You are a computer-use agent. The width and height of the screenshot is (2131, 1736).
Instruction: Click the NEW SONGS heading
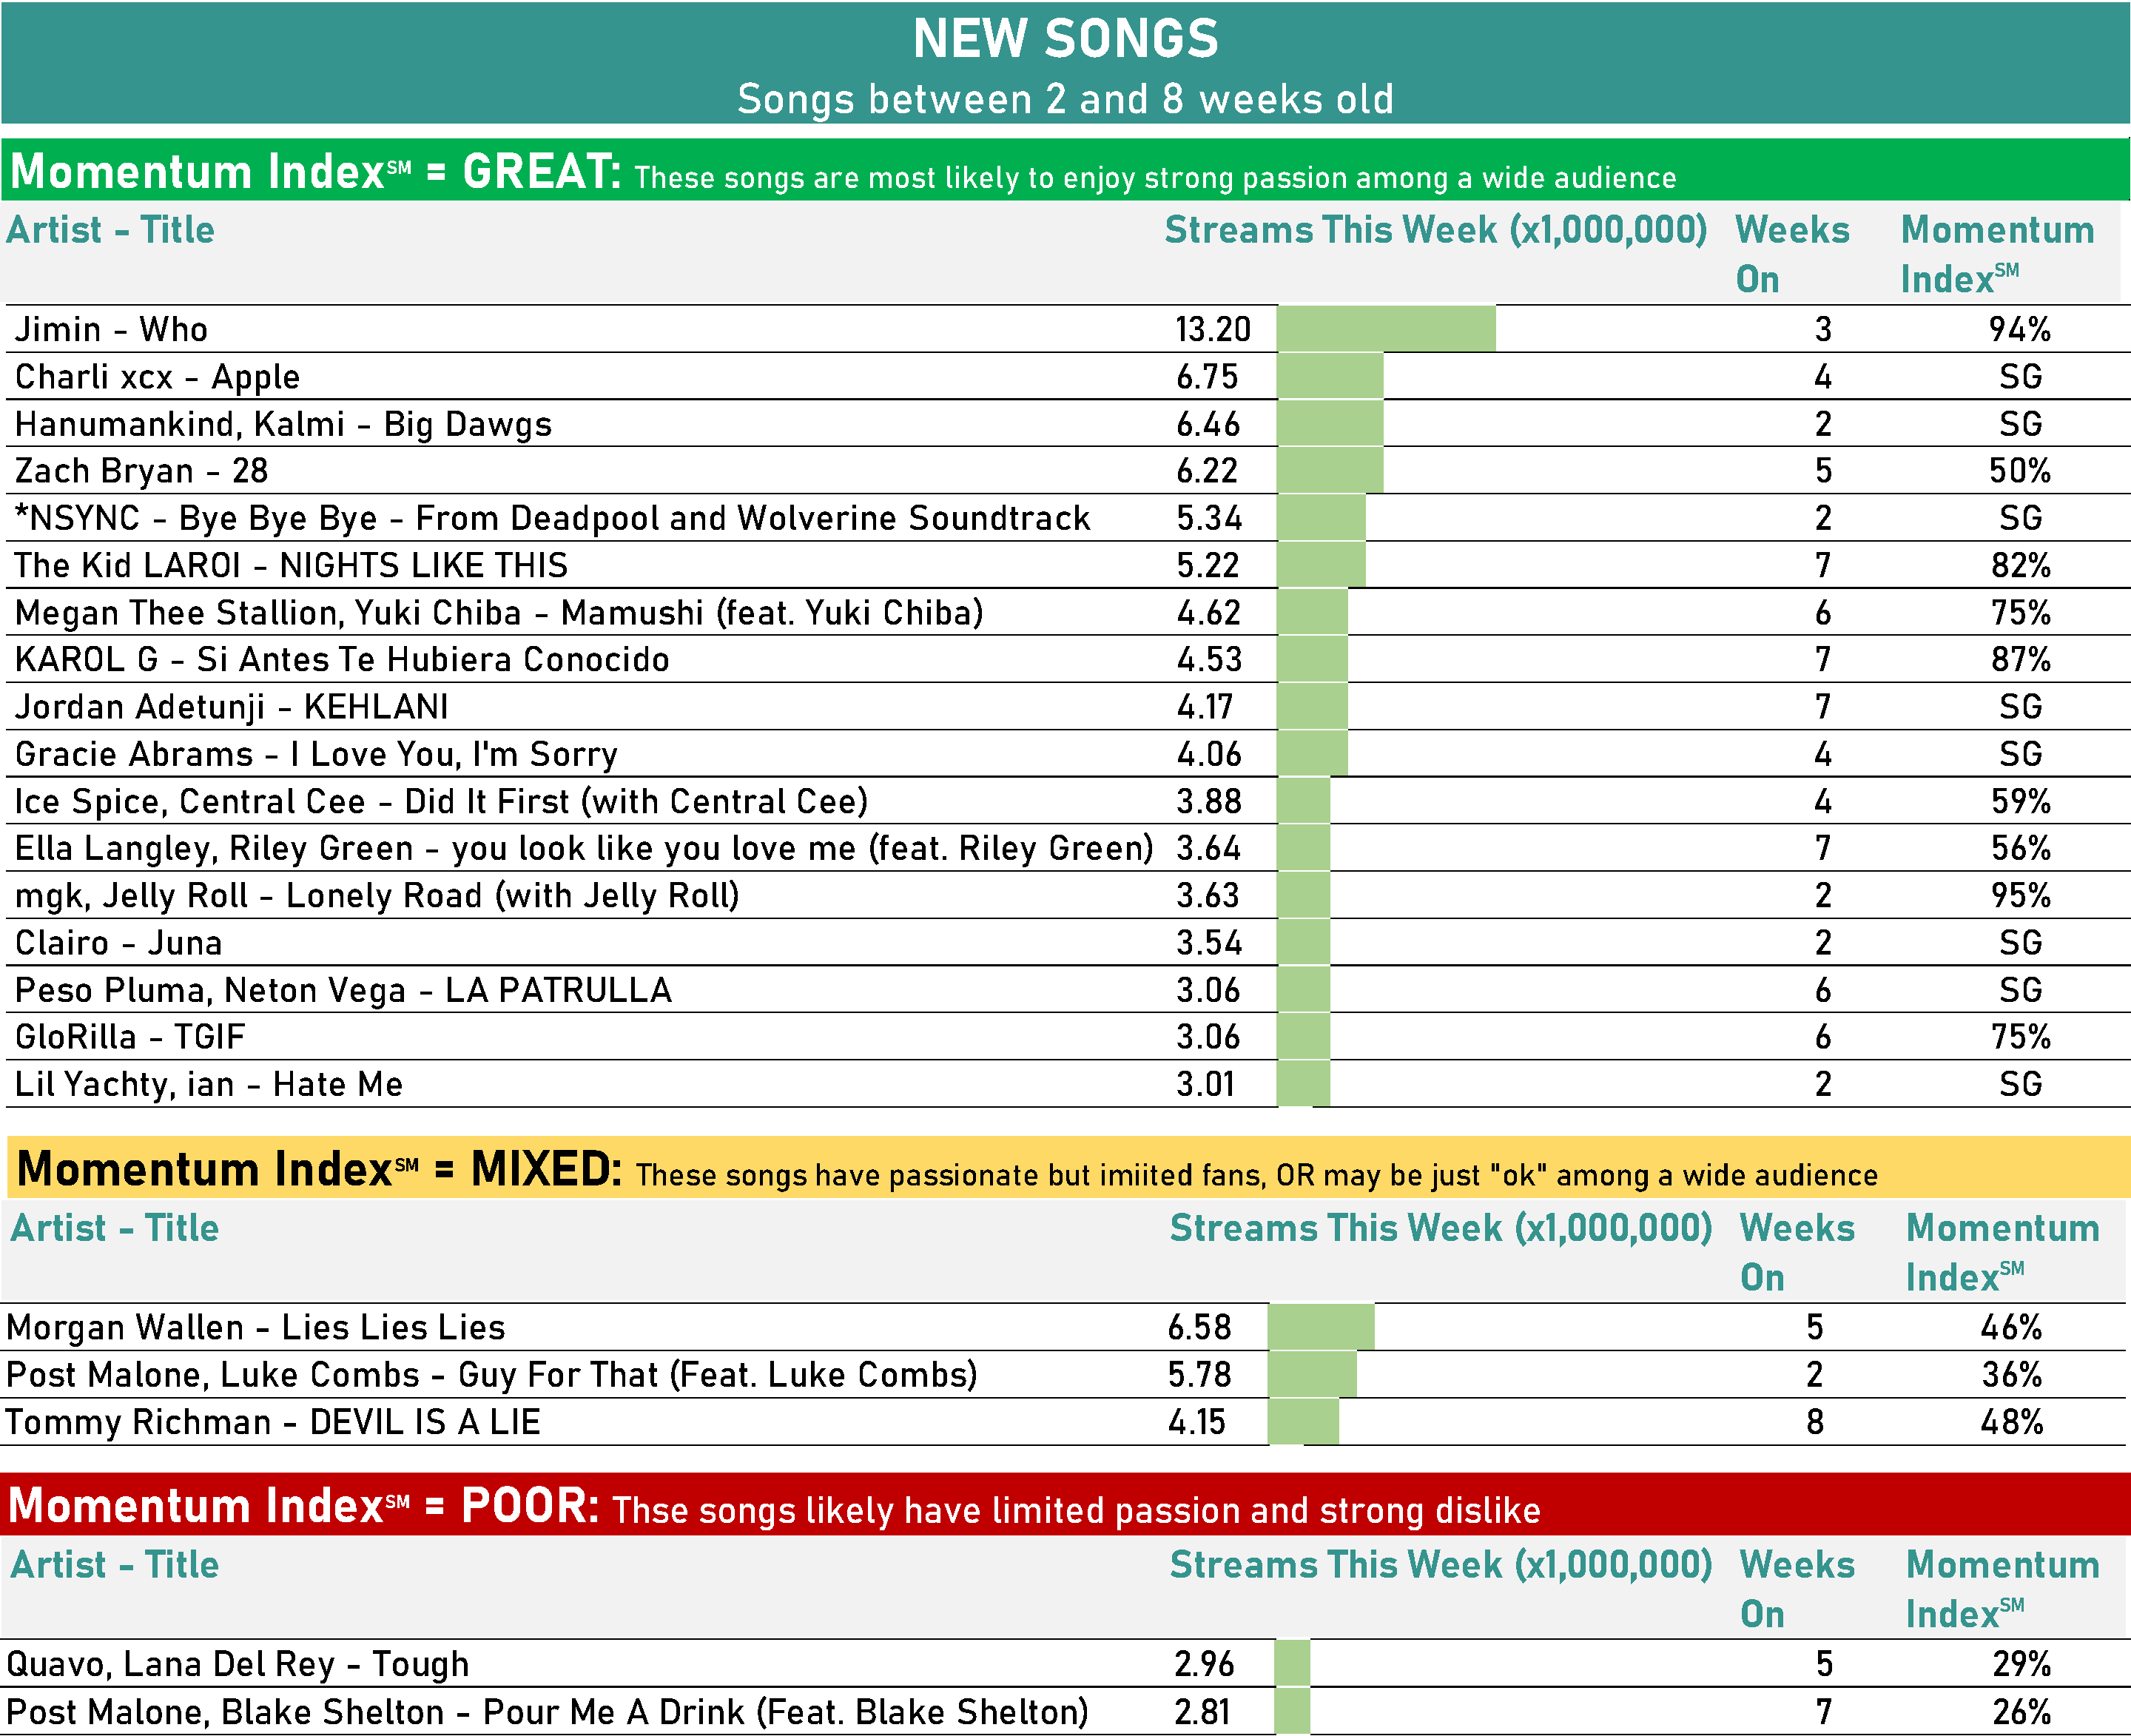point(1066,39)
